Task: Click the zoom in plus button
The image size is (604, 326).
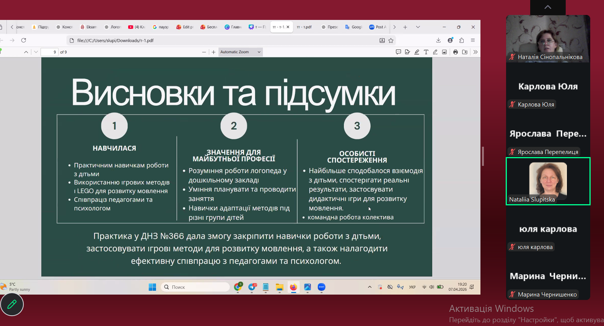Action: coord(213,52)
